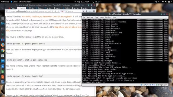Click the Activities button in top bar

pyautogui.click(x=5, y=2)
